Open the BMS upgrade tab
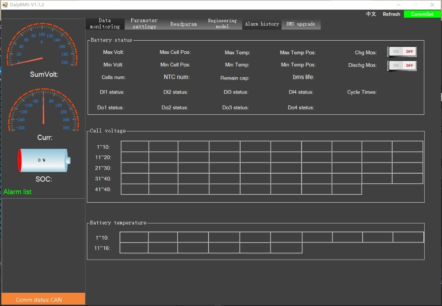Image resolution: width=442 pixels, height=306 pixels. (x=301, y=24)
